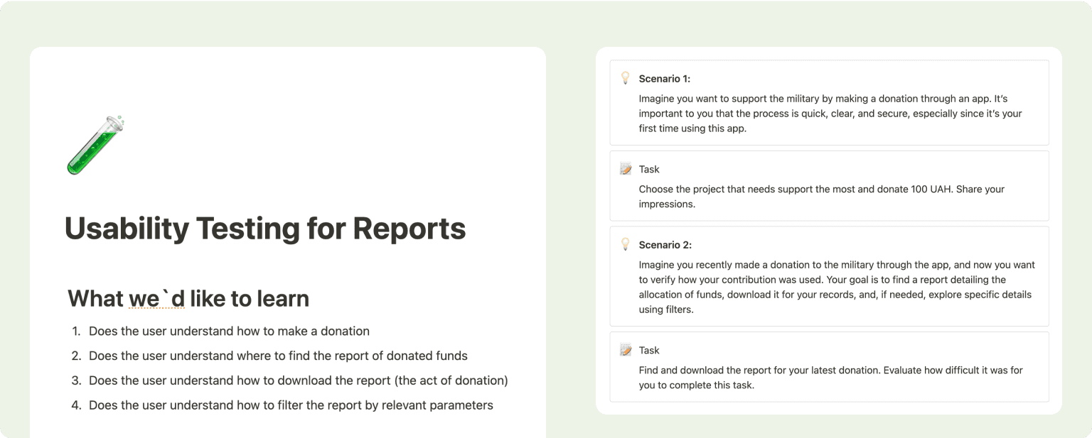Click the 'donate 100 UAH' task text
The height and width of the screenshot is (438, 1092).
822,196
